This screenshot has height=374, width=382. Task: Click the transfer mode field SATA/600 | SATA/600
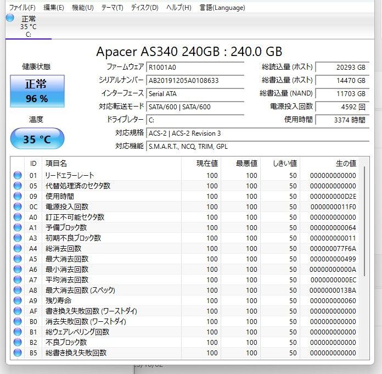(x=195, y=107)
